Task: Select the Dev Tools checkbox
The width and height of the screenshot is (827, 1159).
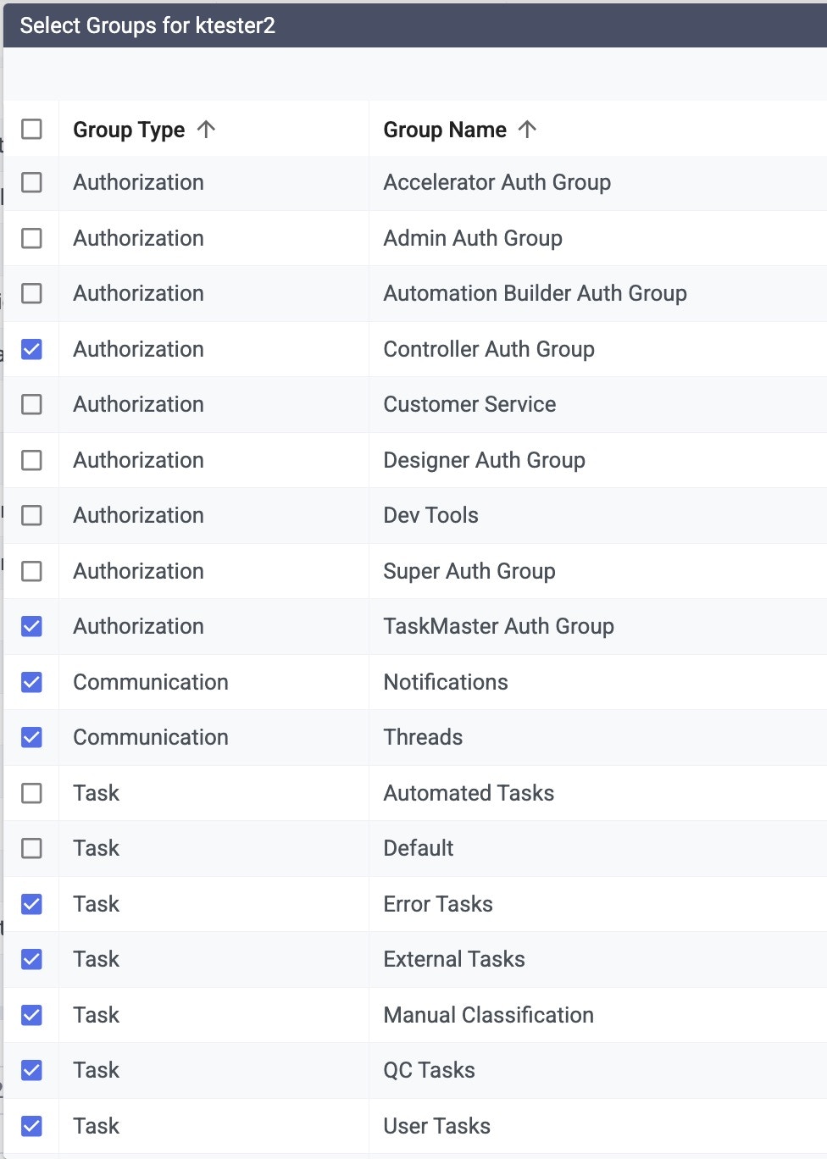Action: tap(31, 515)
